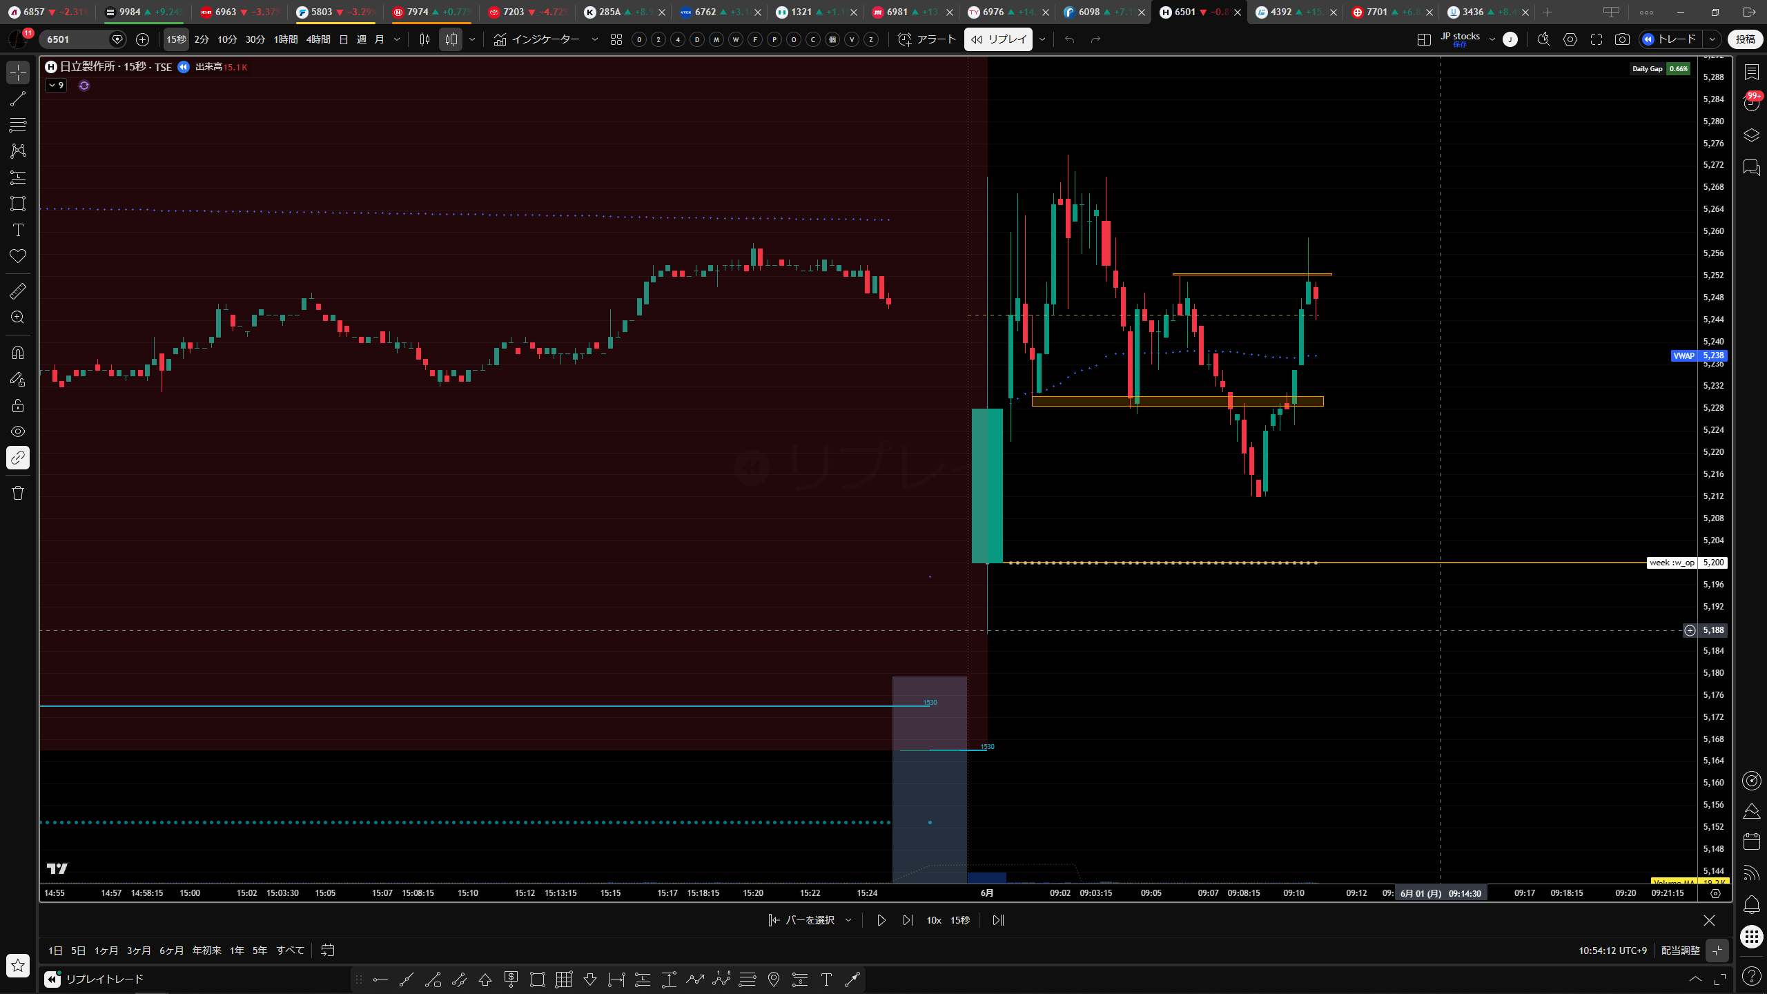Open the forecasting and measurement tools

pos(18,177)
